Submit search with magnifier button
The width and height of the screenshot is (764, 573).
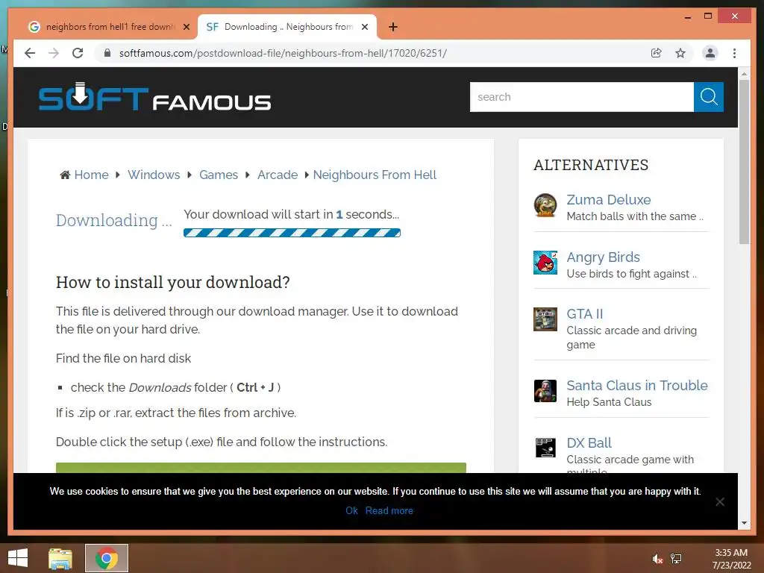[x=709, y=97]
